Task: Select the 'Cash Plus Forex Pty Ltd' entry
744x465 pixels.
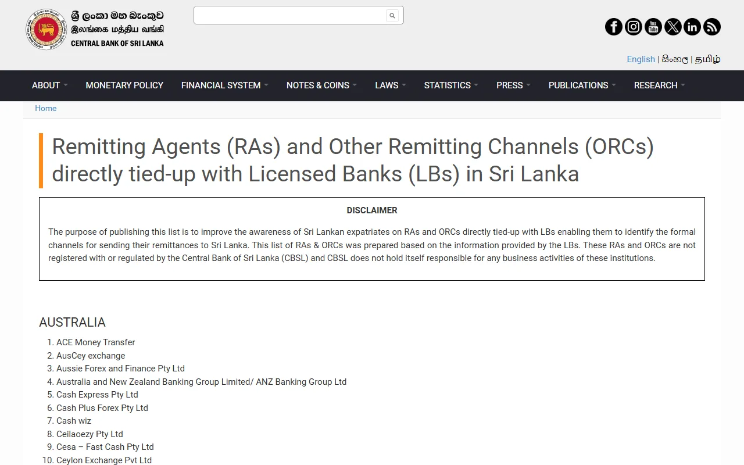Action: pyautogui.click(x=102, y=408)
